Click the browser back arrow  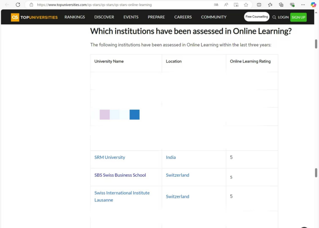[x=7, y=4]
